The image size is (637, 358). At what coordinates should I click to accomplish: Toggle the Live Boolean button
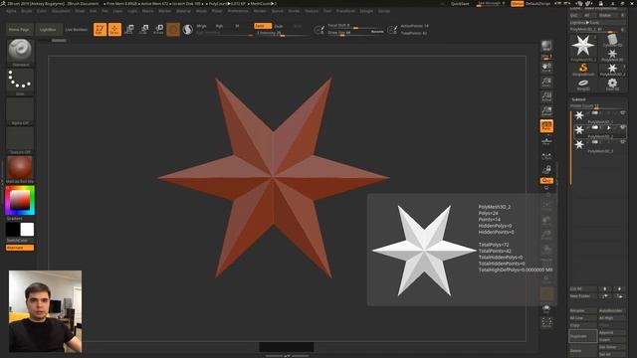pos(77,30)
